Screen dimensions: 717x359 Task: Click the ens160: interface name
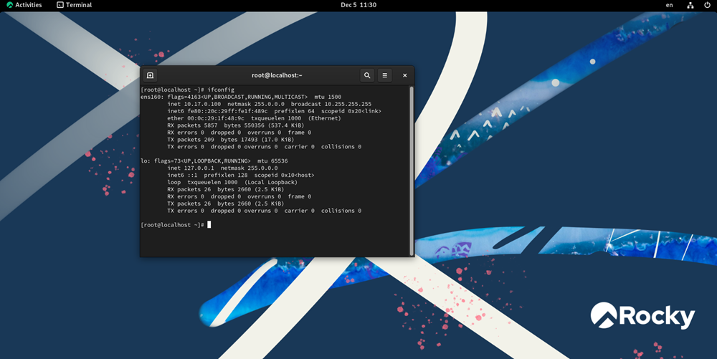pyautogui.click(x=152, y=97)
